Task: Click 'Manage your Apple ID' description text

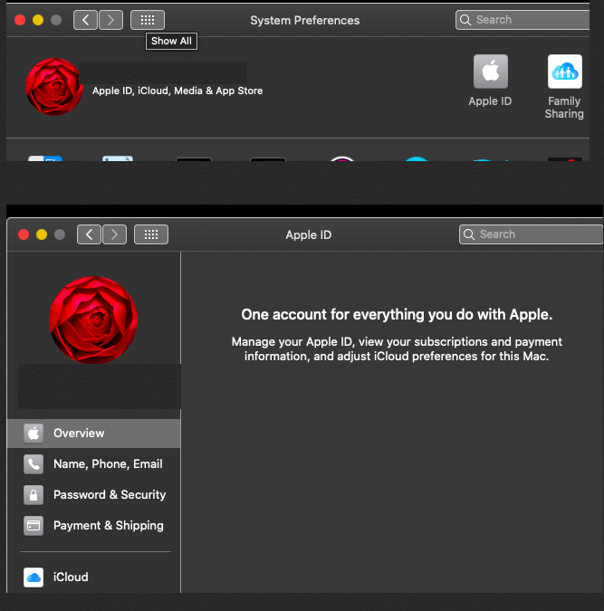Action: point(397,348)
